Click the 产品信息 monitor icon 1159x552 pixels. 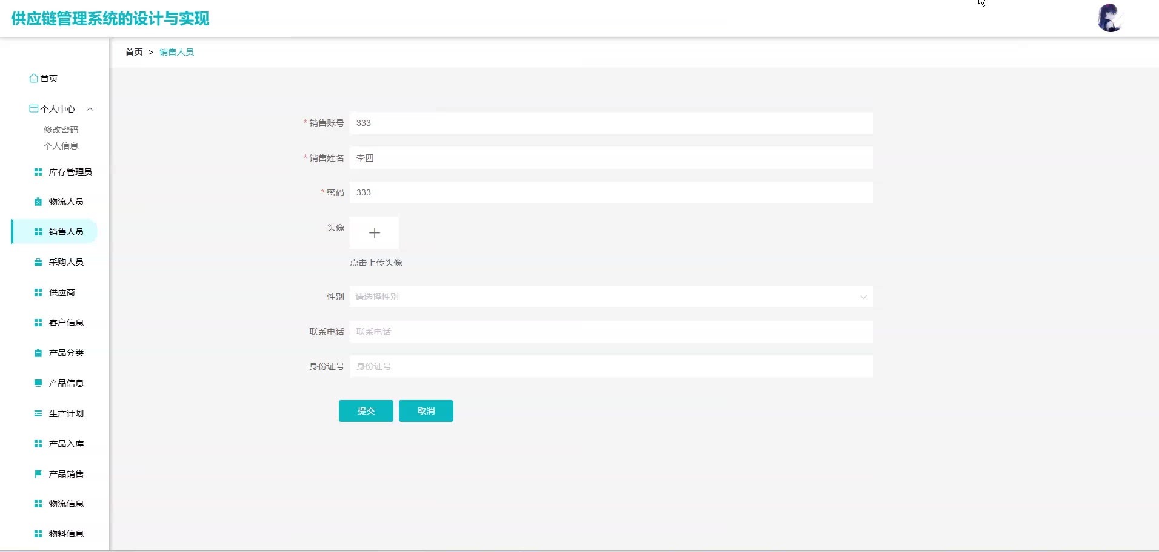coord(38,383)
